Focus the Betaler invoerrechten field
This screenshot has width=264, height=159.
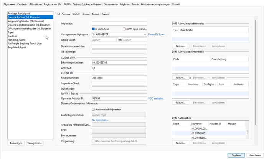pos(119,46)
